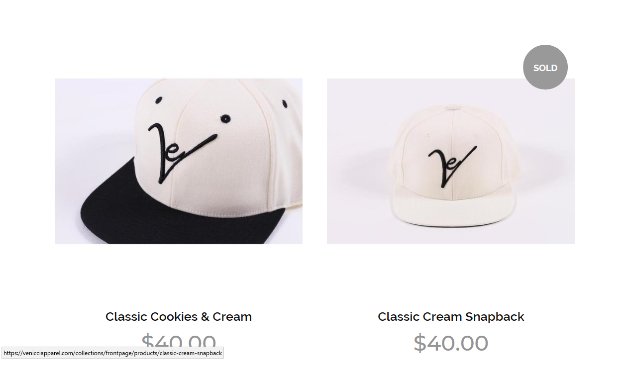Click the leftmost black eyelet on the left hat
Viewport: 625px width, 375px height.
click(x=159, y=100)
